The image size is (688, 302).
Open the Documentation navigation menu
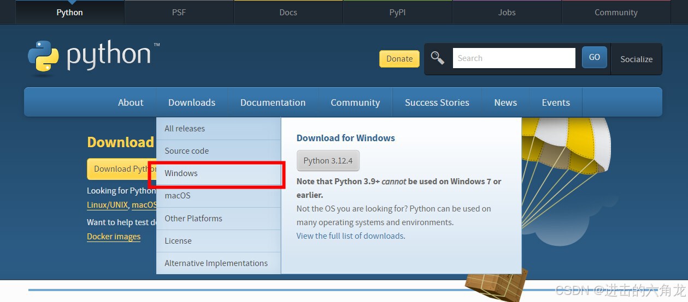click(273, 102)
